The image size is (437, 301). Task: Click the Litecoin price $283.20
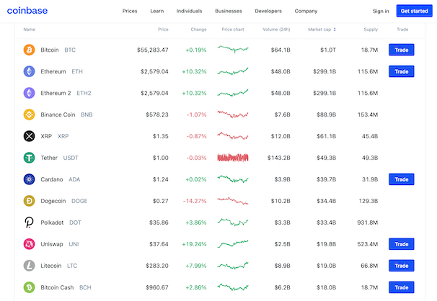click(x=157, y=266)
